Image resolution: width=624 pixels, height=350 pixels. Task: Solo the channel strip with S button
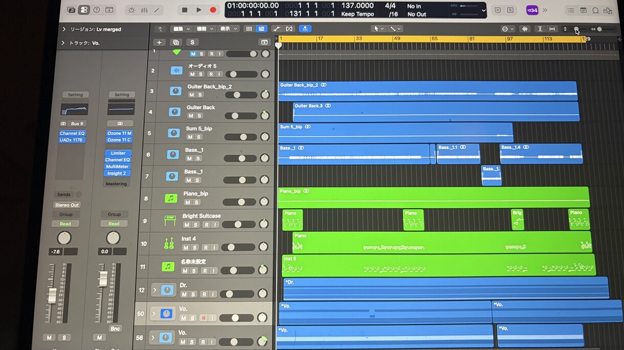click(64, 338)
